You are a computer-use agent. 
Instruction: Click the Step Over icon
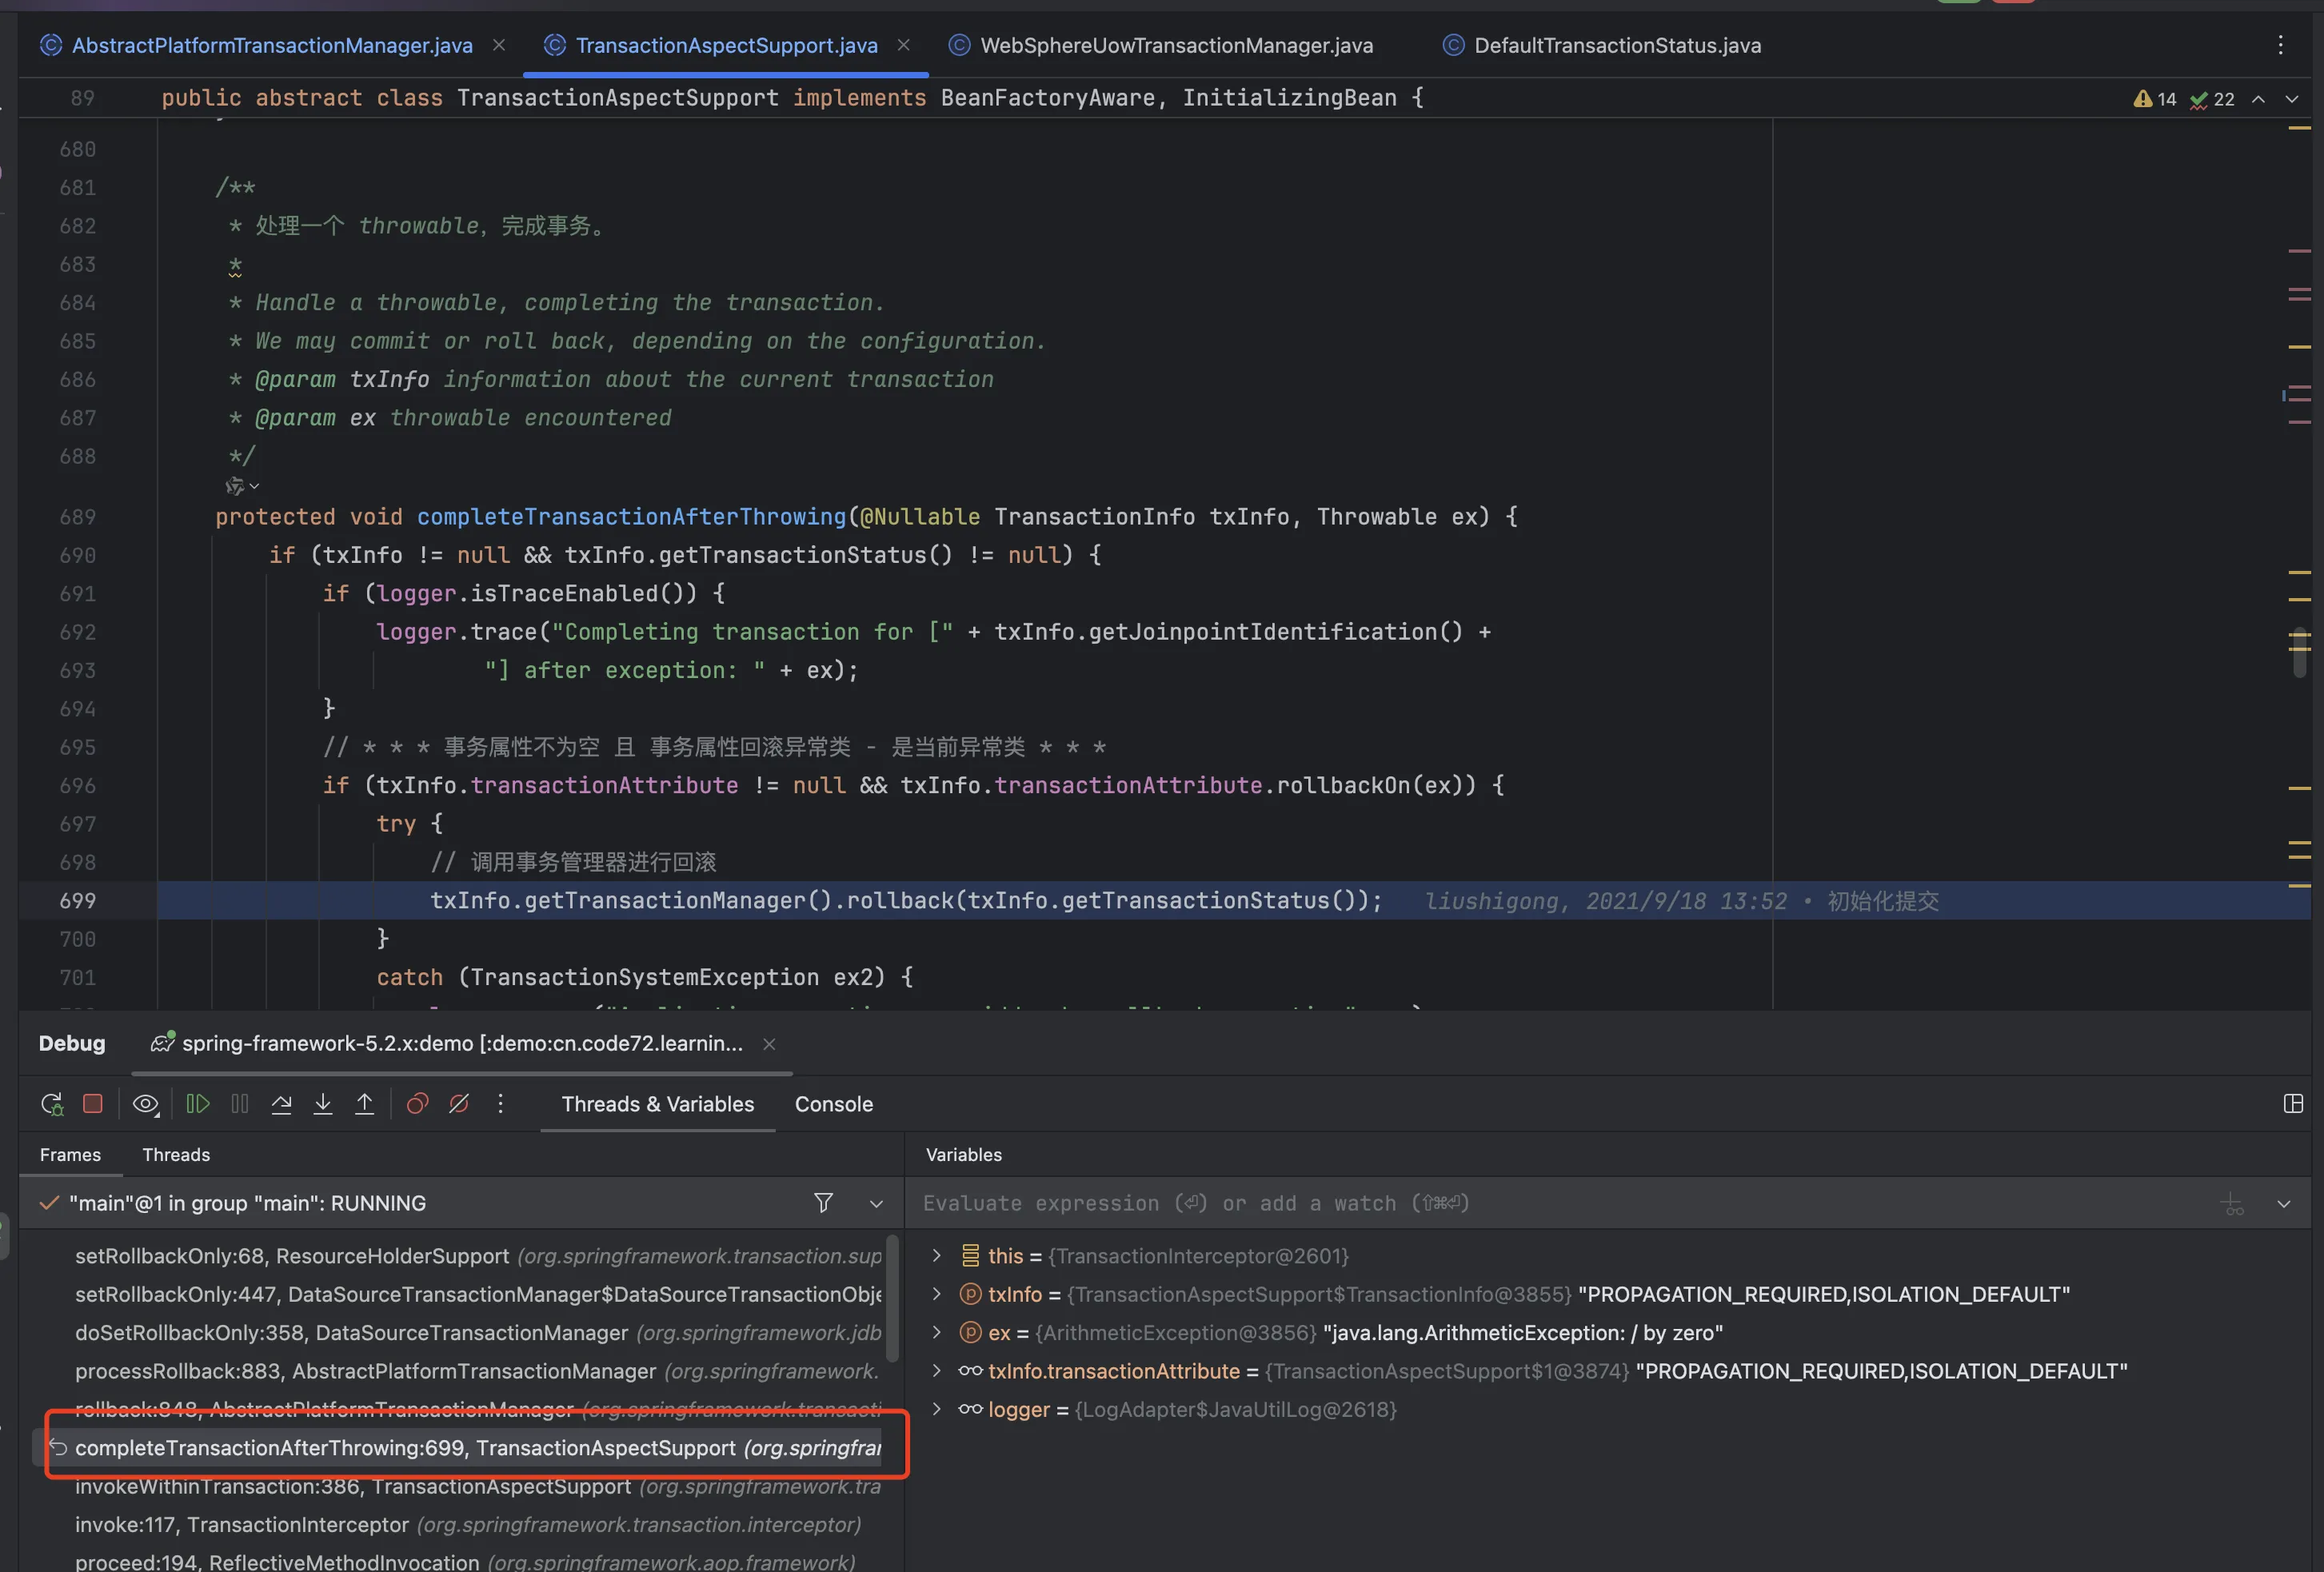coord(282,1104)
